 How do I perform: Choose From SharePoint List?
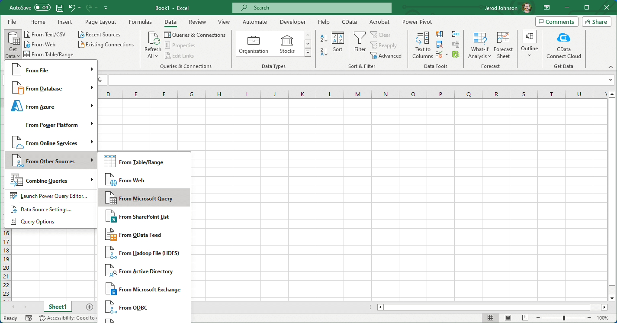pos(144,216)
